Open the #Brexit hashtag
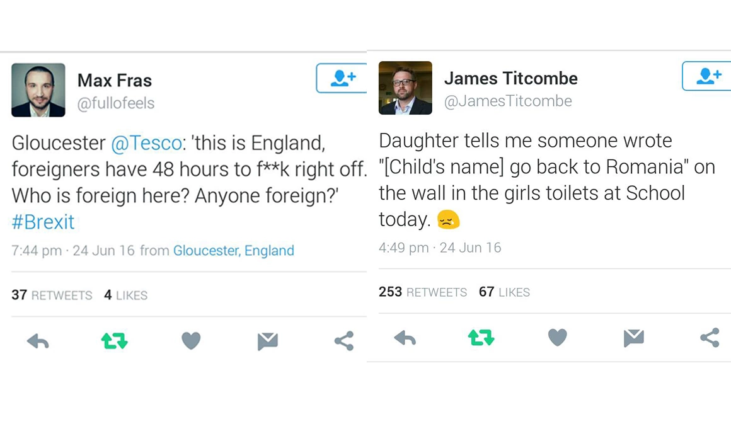 pos(43,222)
